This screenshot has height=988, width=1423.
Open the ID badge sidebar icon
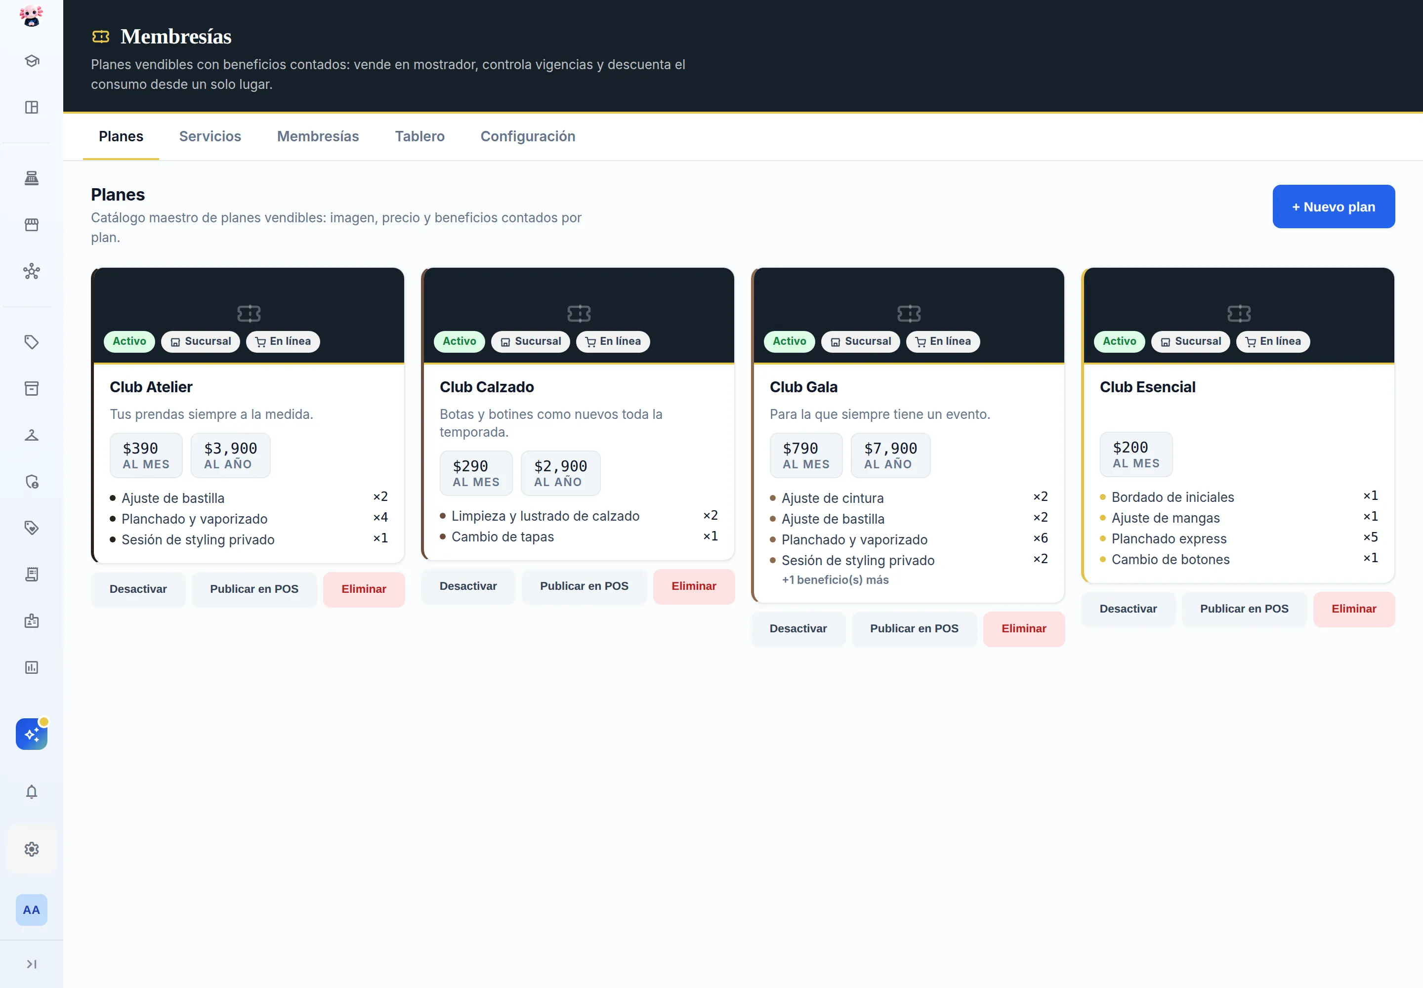(32, 621)
